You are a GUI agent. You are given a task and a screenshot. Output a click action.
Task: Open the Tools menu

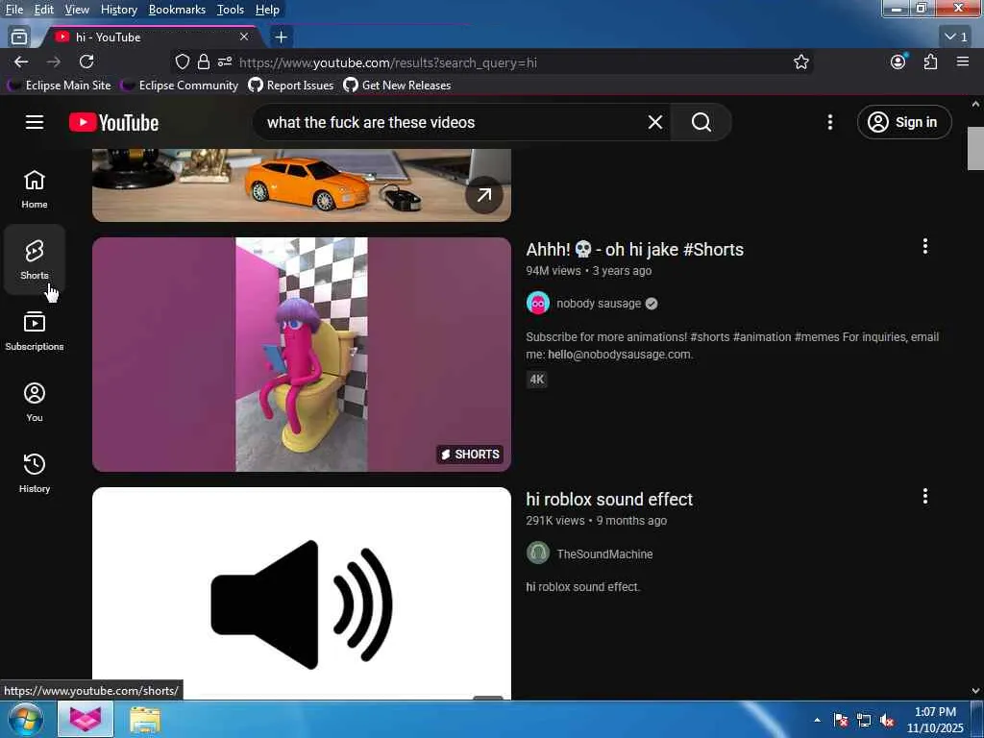point(231,10)
